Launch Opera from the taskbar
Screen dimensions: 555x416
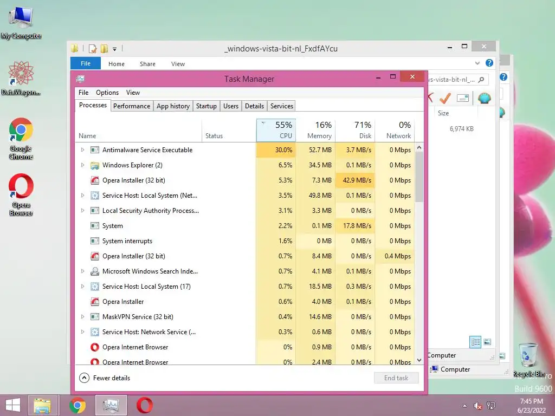tap(144, 405)
